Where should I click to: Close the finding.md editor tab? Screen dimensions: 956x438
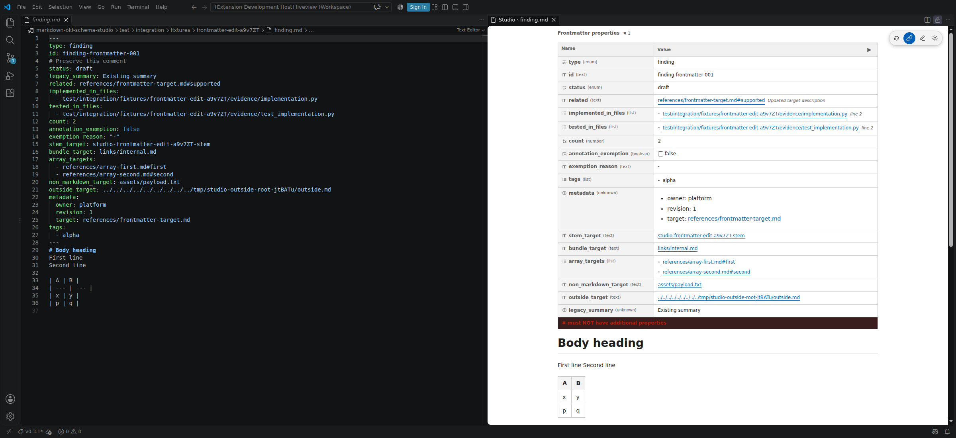pyautogui.click(x=66, y=20)
